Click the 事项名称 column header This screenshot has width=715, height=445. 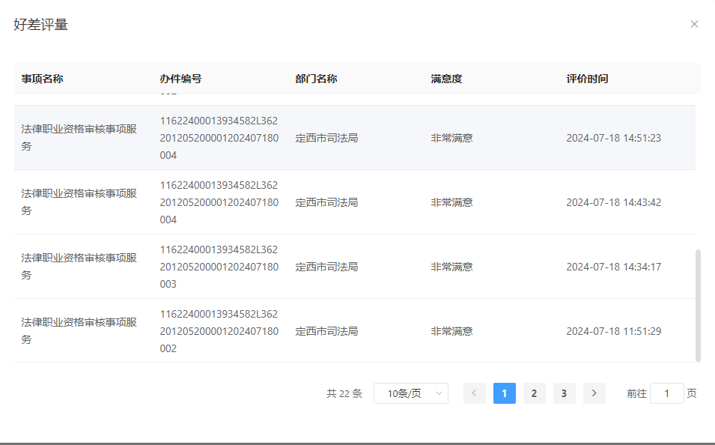pos(41,78)
